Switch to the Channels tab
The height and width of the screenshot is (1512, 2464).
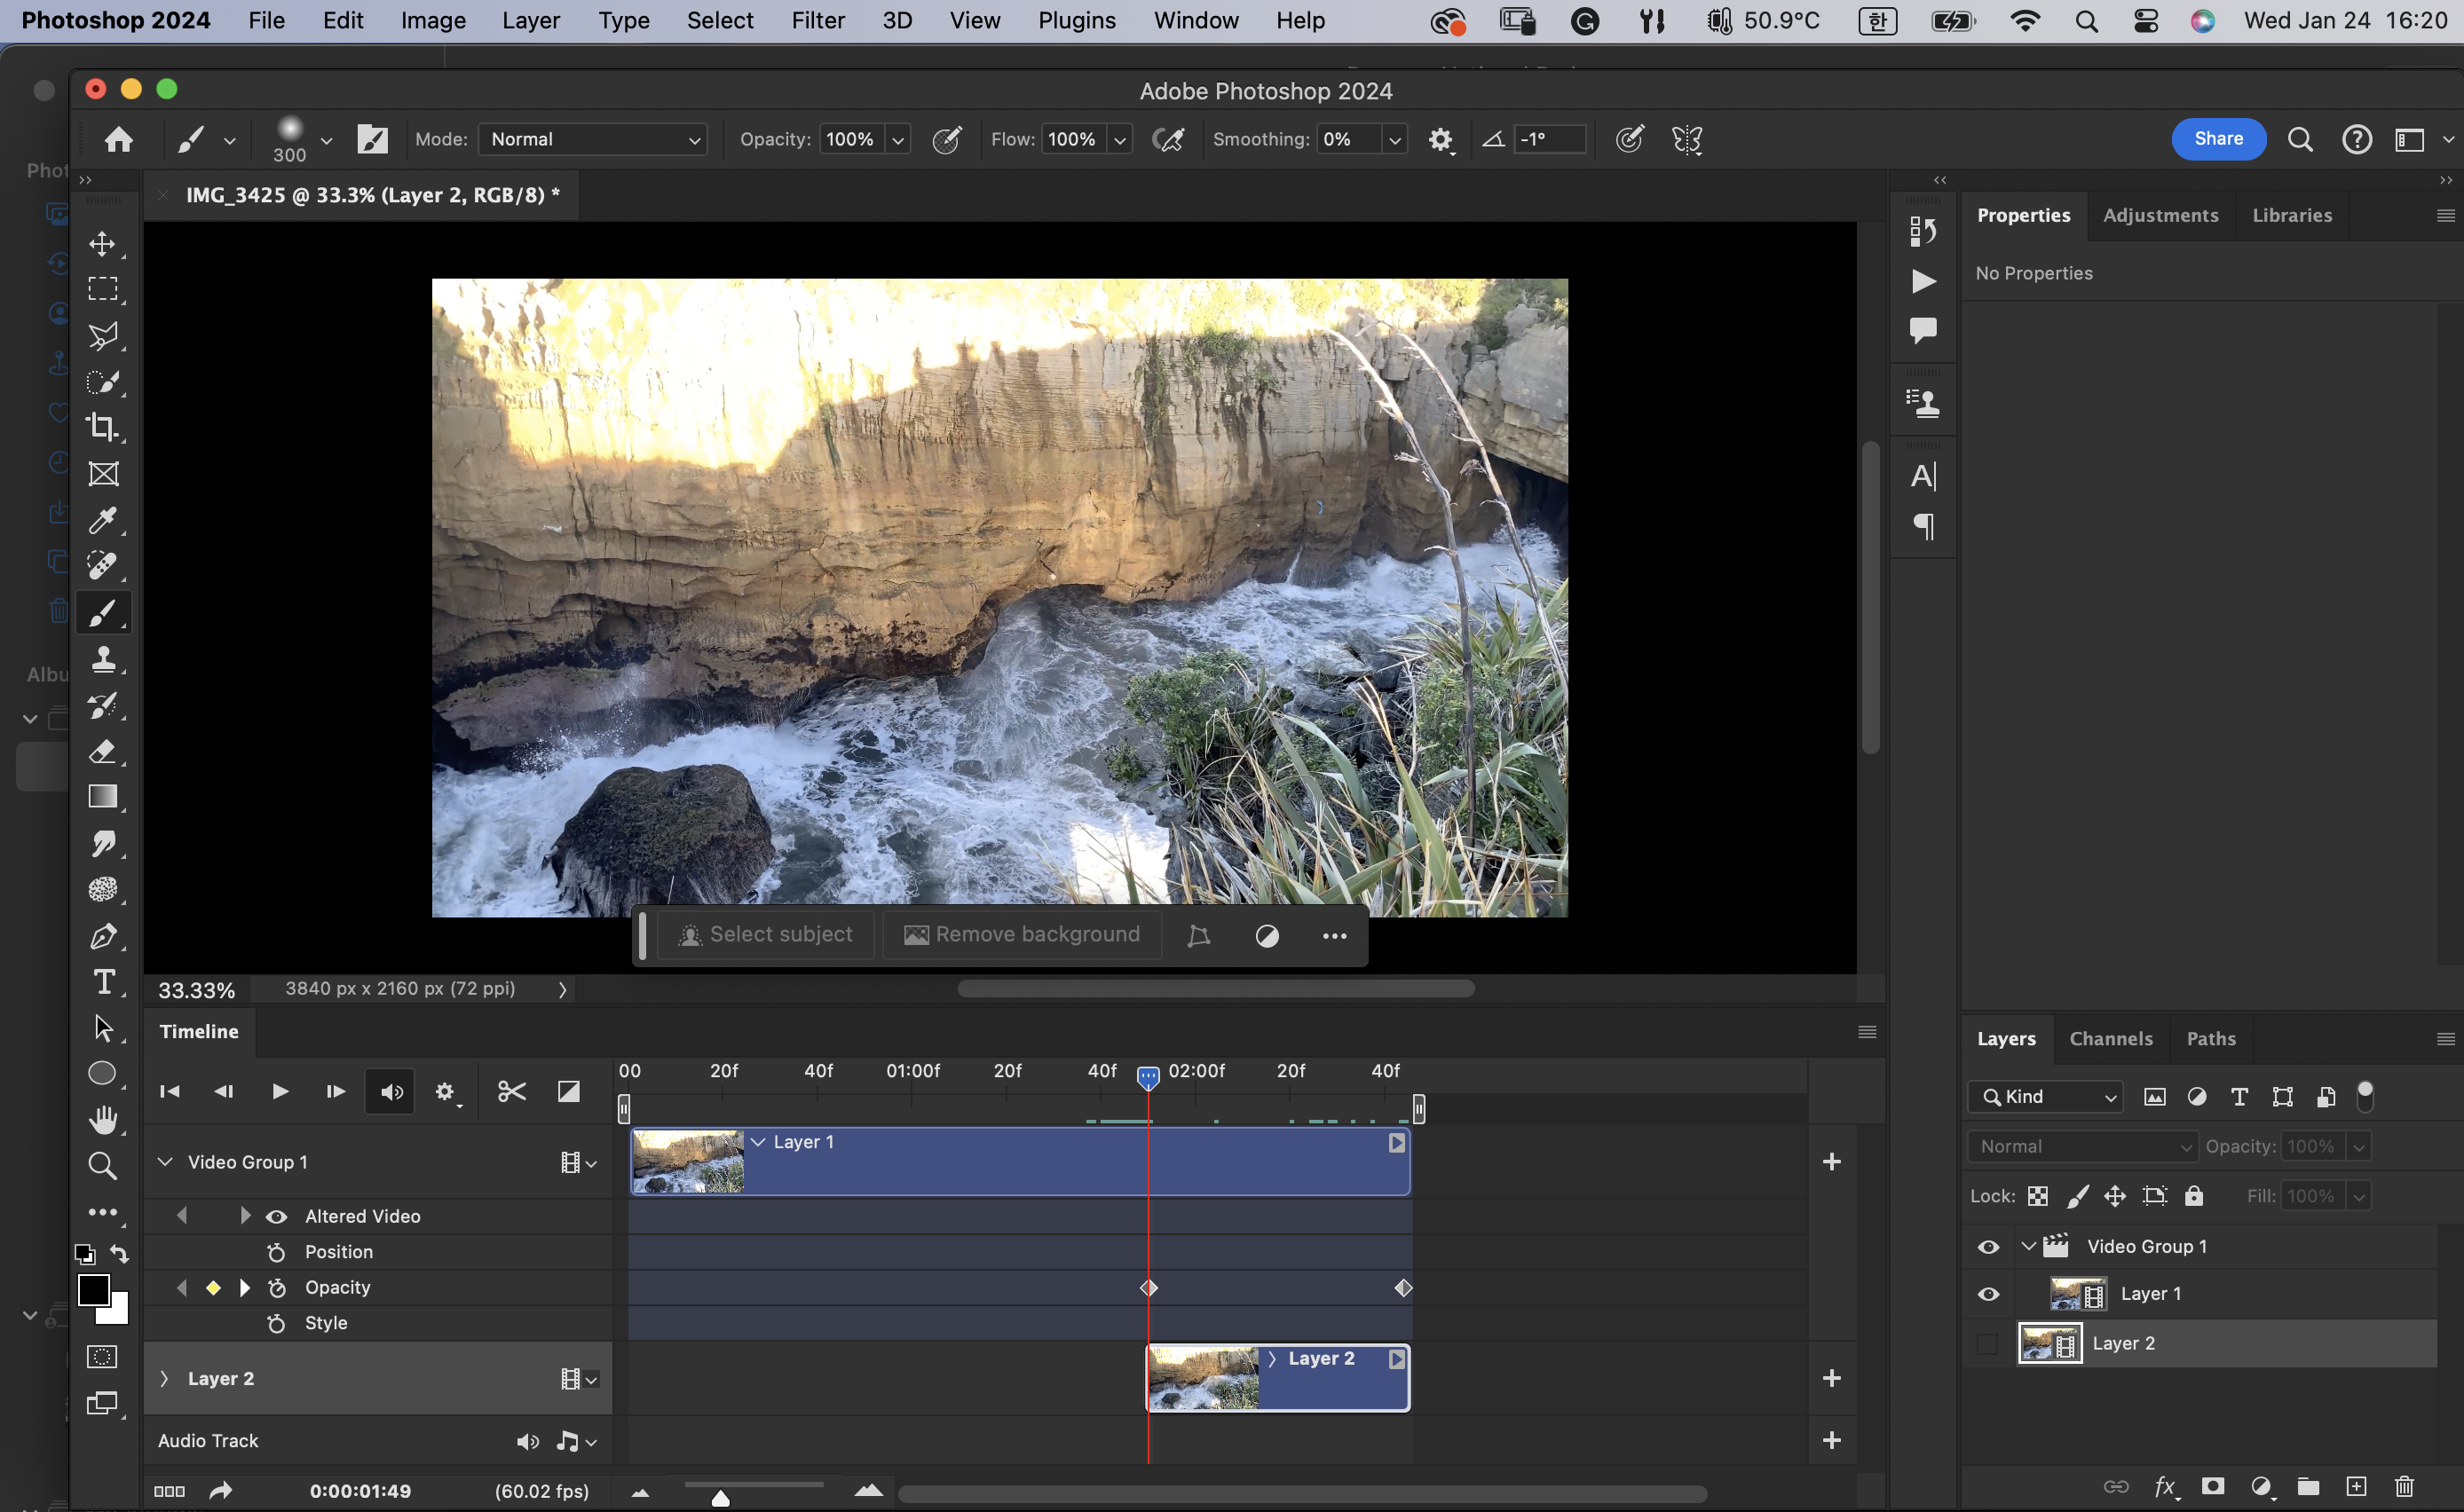[x=2110, y=1039]
